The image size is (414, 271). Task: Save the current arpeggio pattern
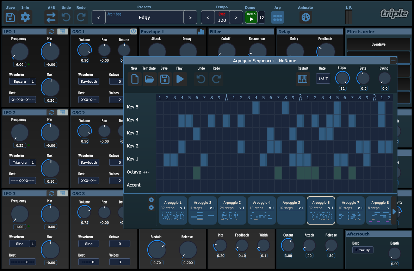coord(165,79)
